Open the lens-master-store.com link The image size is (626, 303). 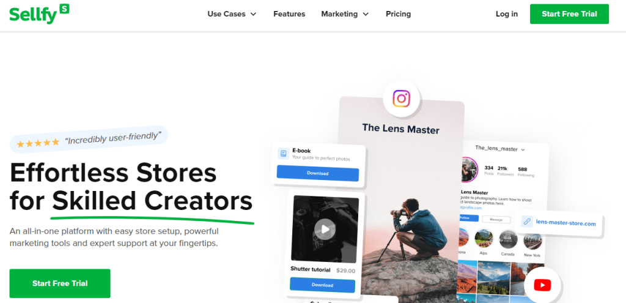(565, 223)
